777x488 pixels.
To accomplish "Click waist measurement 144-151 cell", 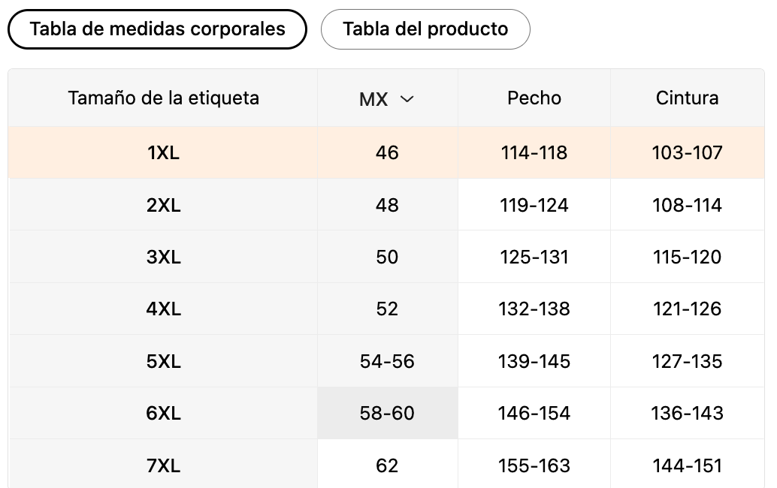I will 687,465.
